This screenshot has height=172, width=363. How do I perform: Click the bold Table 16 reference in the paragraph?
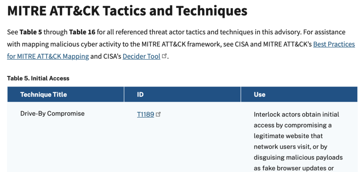click(x=82, y=32)
